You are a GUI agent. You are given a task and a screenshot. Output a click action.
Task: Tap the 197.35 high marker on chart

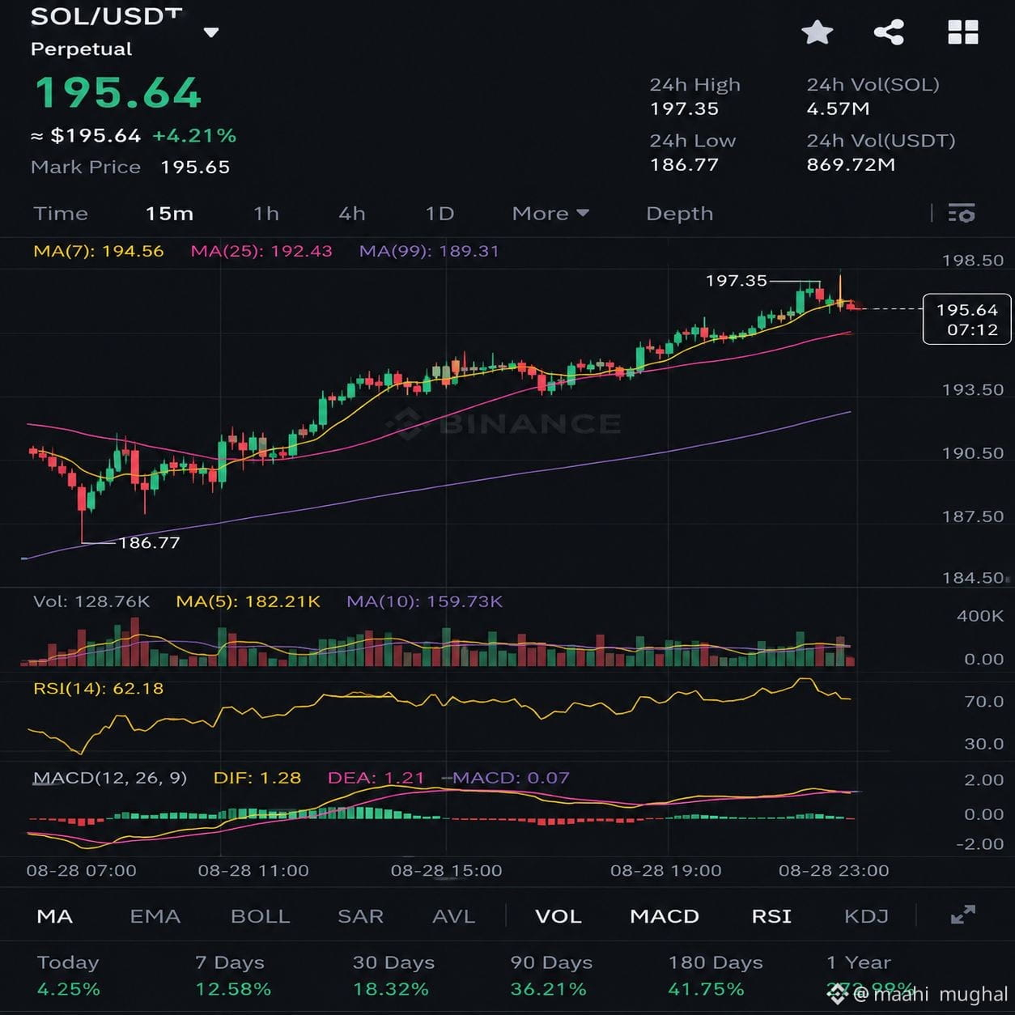736,280
